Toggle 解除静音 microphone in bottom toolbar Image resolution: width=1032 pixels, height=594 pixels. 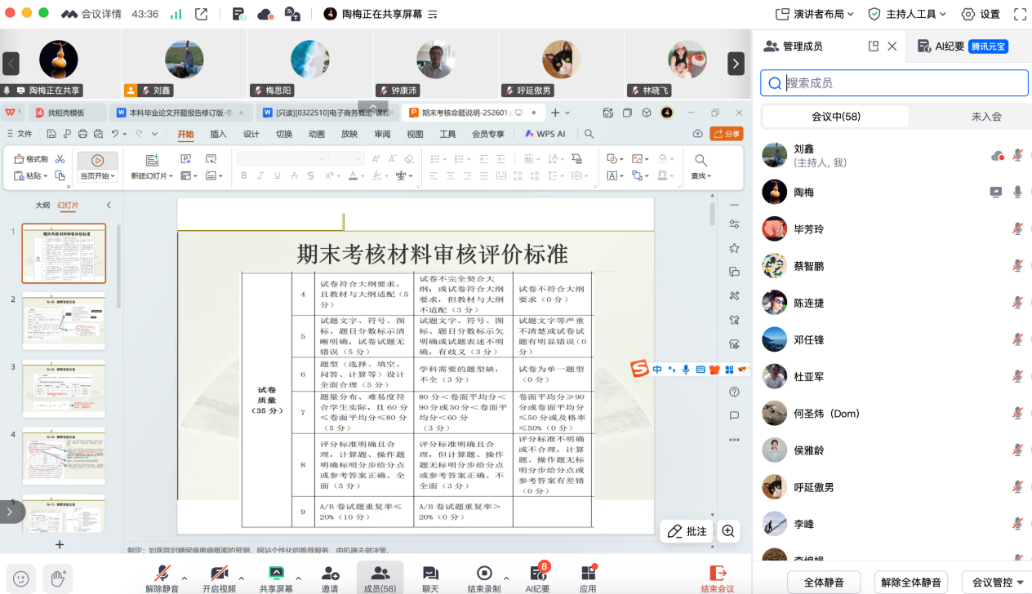click(162, 574)
